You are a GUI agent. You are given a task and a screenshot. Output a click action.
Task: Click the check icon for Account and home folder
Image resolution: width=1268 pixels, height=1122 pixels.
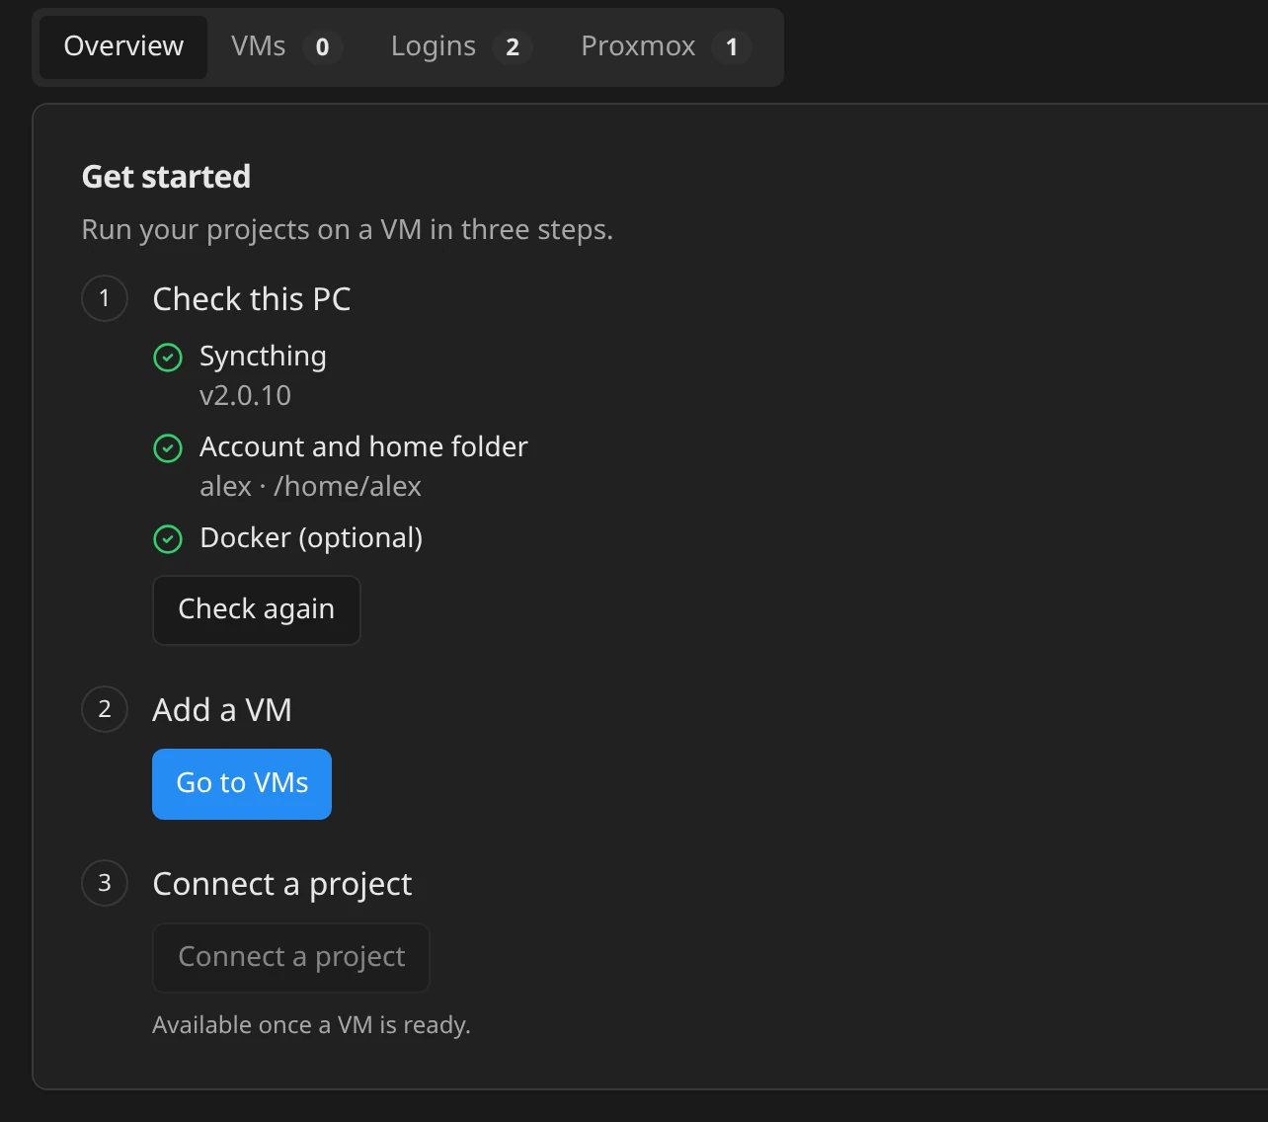click(x=168, y=448)
